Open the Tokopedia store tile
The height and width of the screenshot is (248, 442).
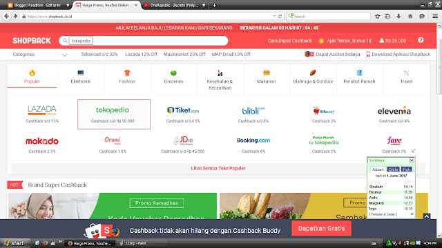pyautogui.click(x=114, y=114)
